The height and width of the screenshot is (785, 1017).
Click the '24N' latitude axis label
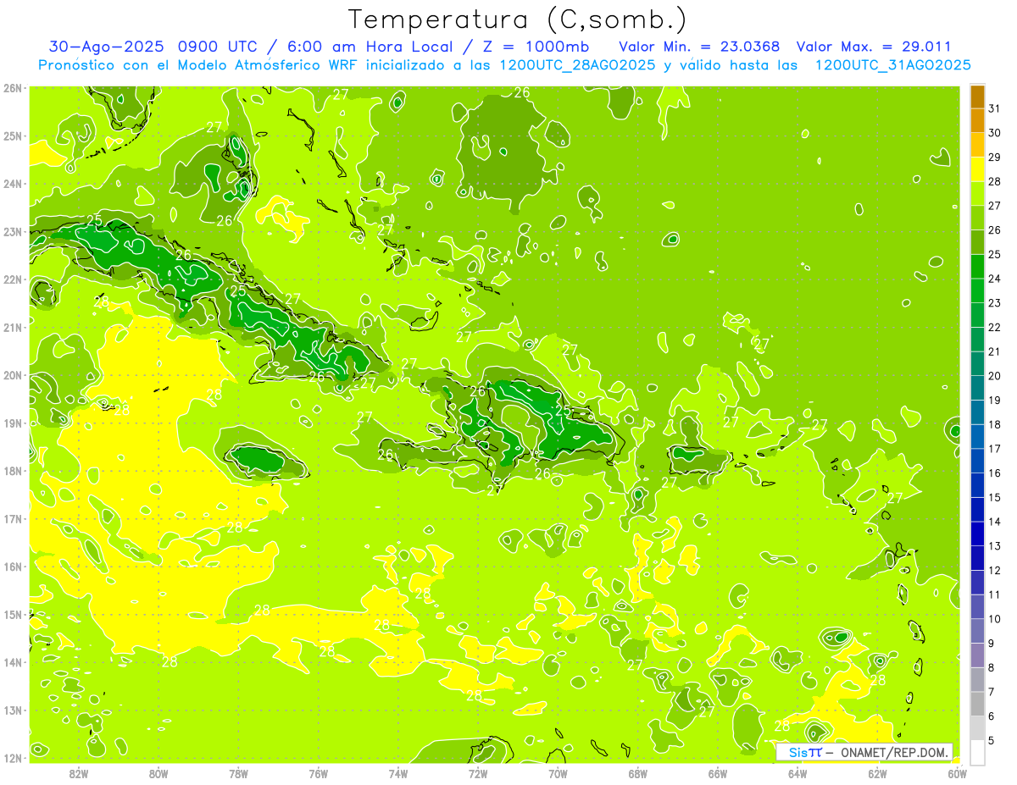[x=13, y=184]
